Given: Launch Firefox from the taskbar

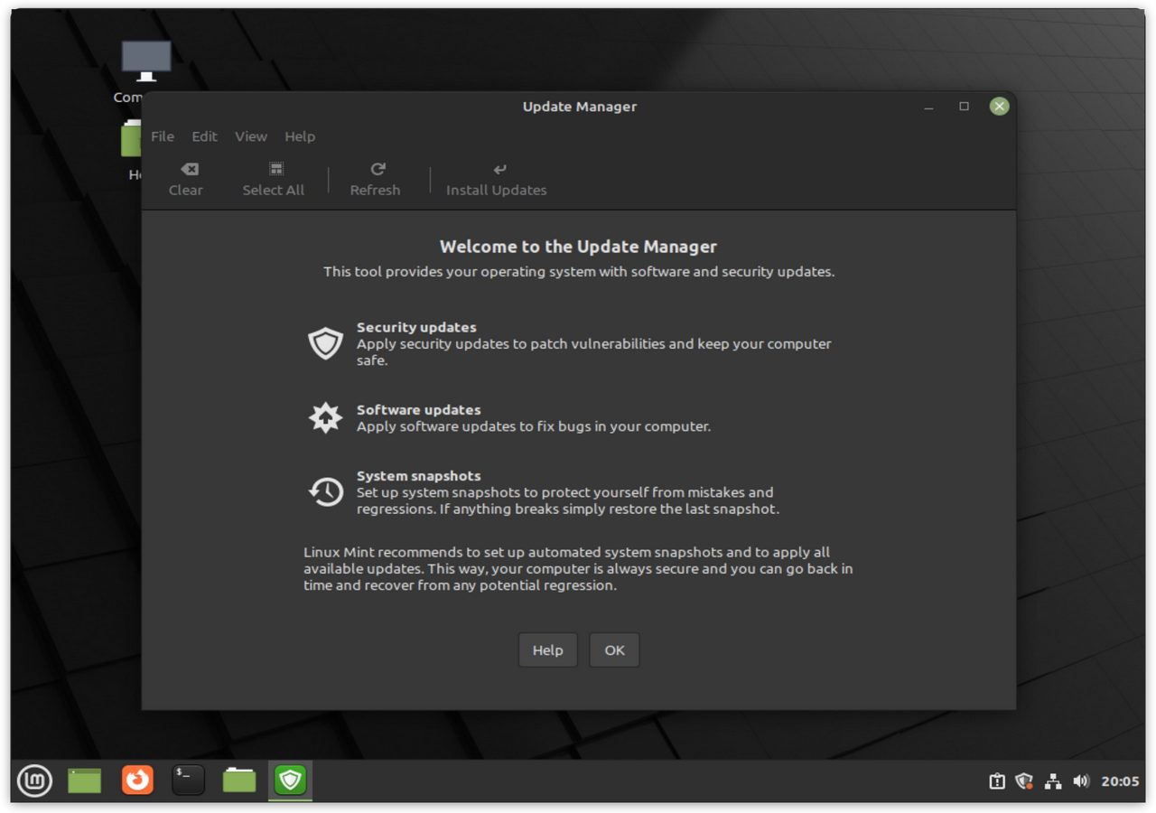Looking at the screenshot, I should 138,780.
